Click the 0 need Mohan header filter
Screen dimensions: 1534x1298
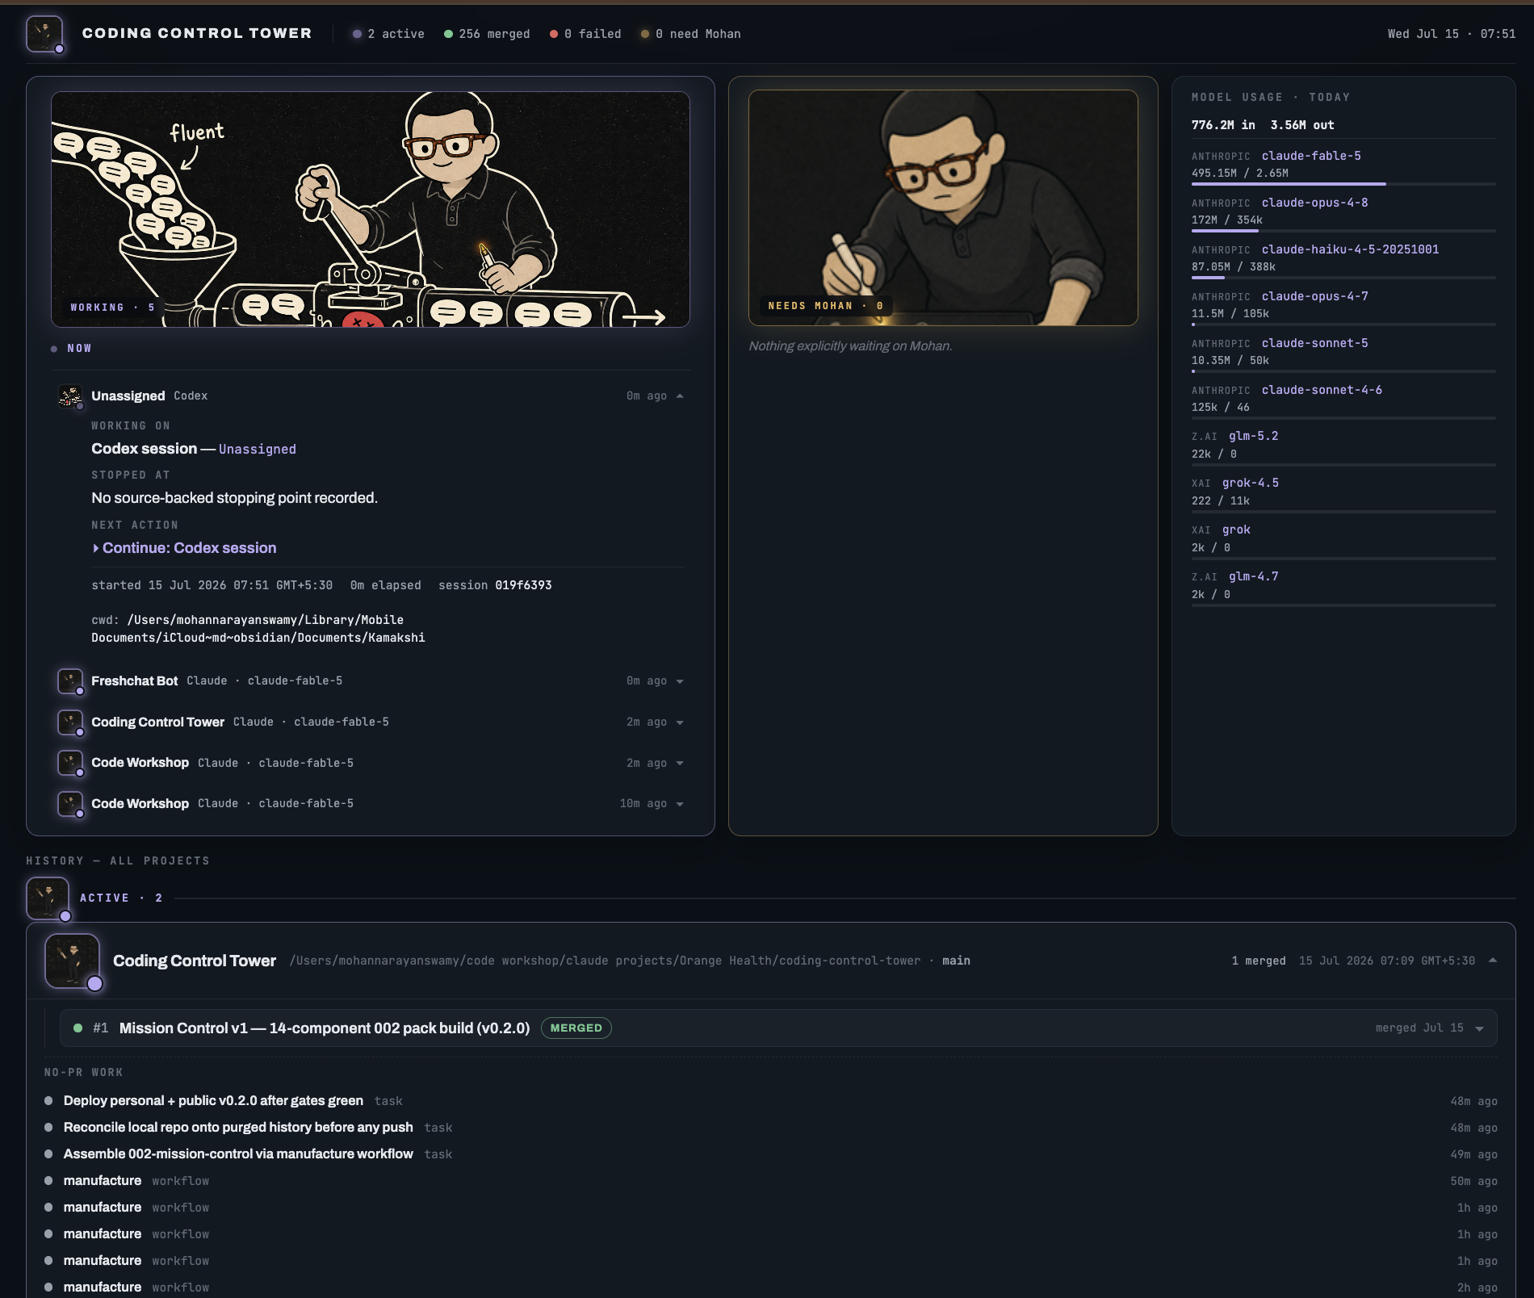pos(691,34)
